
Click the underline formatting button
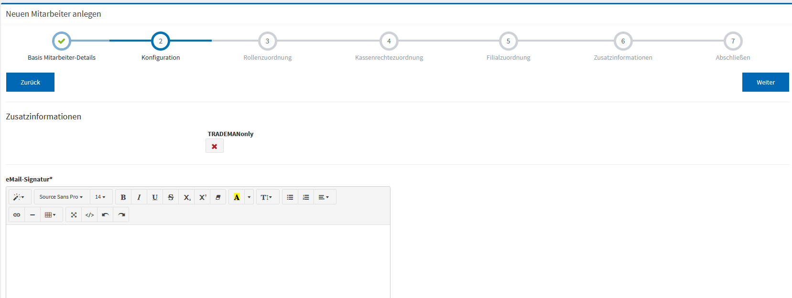point(155,197)
